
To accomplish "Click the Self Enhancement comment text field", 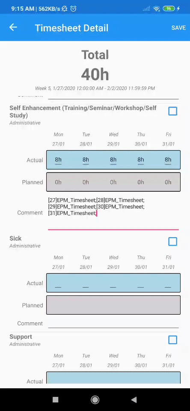I will [113, 213].
